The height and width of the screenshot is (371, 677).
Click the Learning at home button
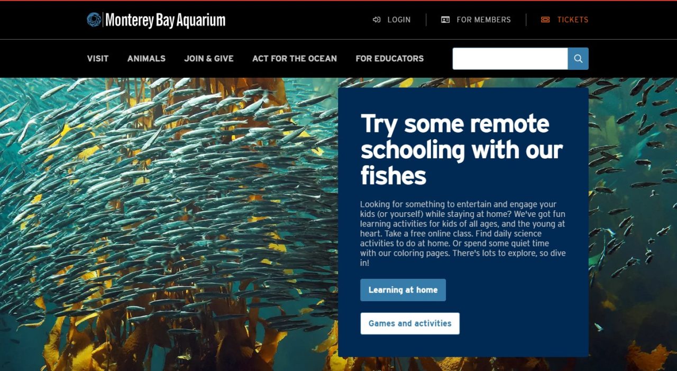point(403,290)
